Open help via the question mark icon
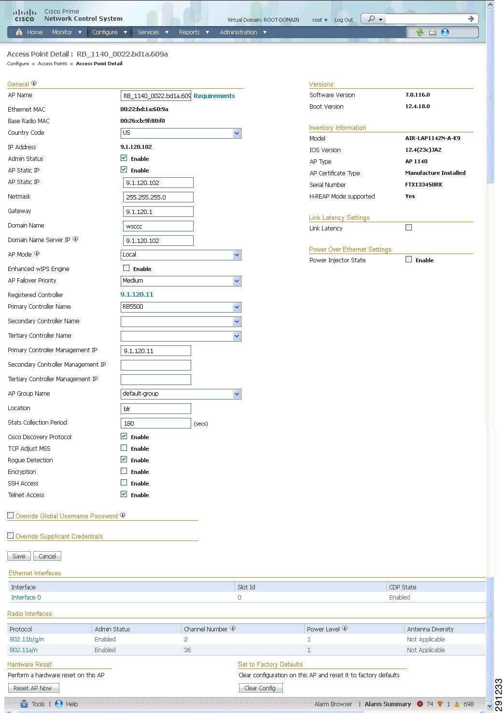The image size is (504, 713). [445, 32]
